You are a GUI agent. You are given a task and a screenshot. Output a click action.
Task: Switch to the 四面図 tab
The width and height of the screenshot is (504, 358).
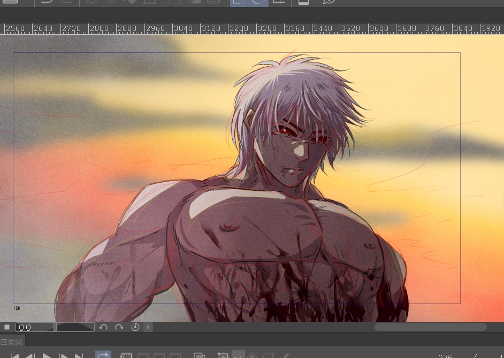[x=11, y=341]
